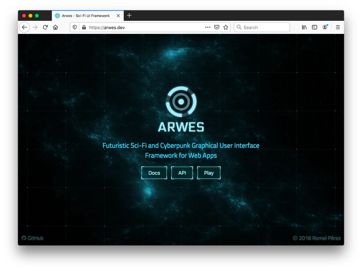Open a new tab with plus button
This screenshot has width=362, height=271.
(x=129, y=15)
